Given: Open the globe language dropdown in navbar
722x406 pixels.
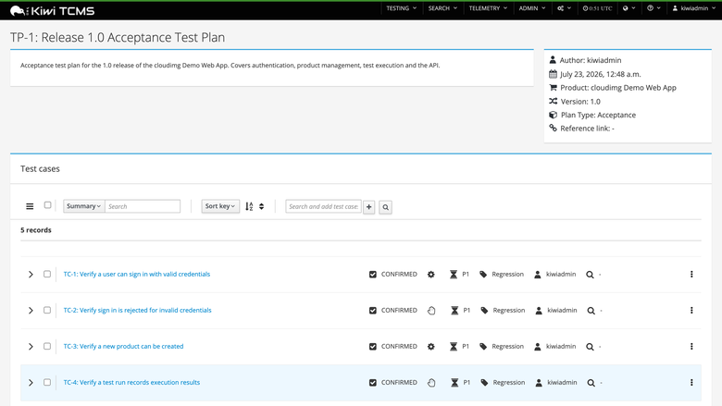Looking at the screenshot, I should [629, 8].
